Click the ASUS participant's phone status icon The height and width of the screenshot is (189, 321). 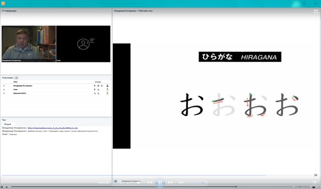tap(95, 93)
